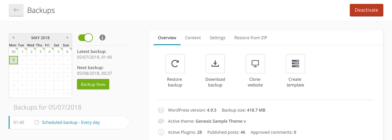
Task: Click the Clone website monitor icon
Action: tap(255, 64)
